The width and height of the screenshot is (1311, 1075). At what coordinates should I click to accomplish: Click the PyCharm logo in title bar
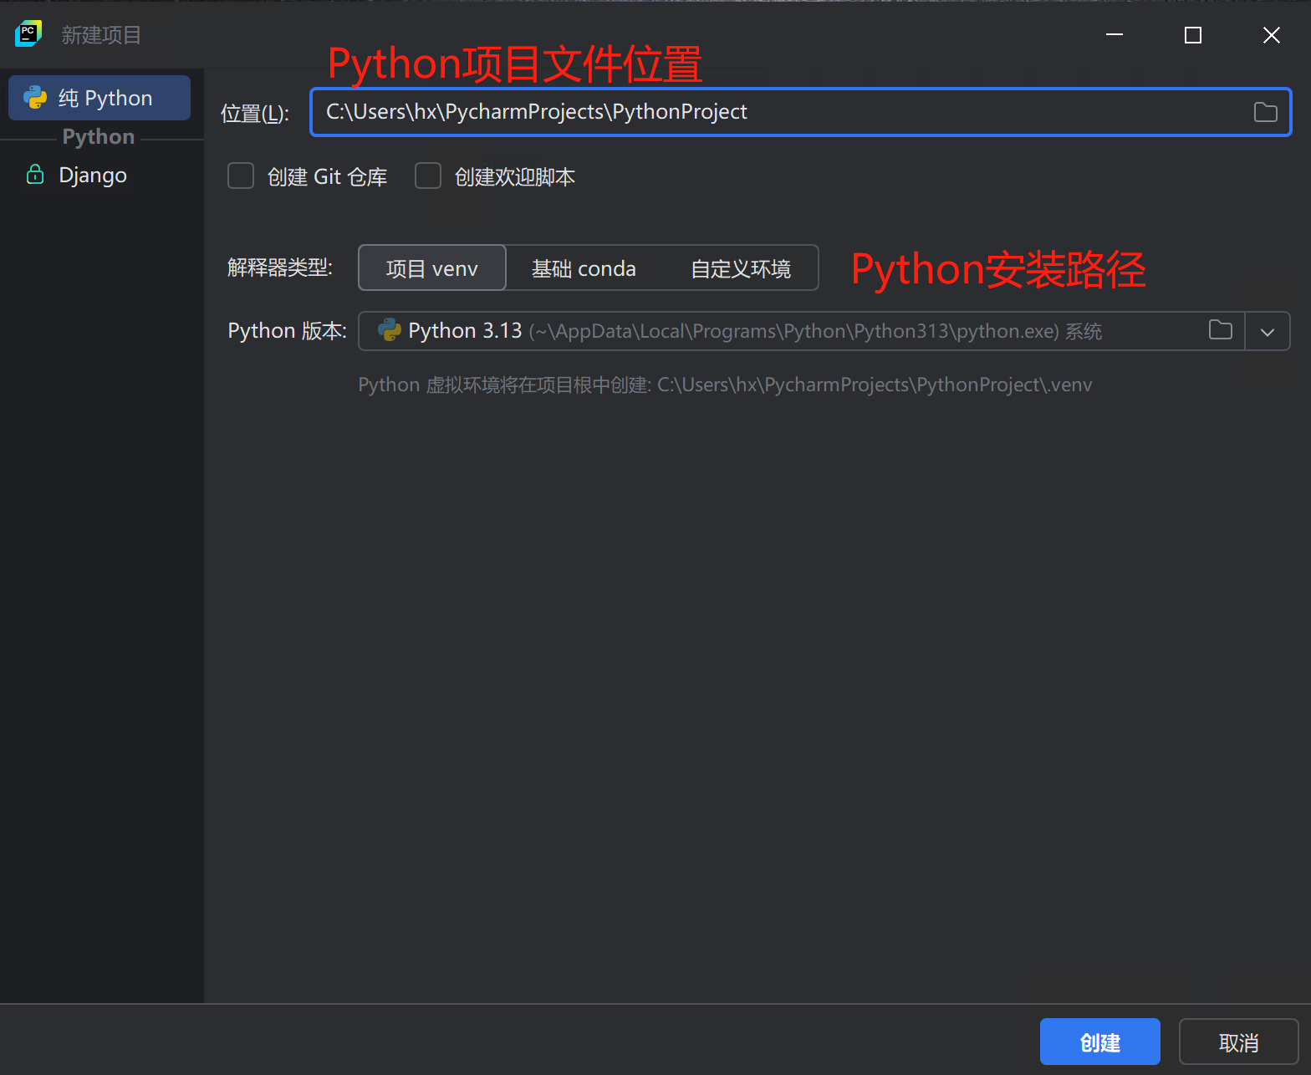click(28, 34)
